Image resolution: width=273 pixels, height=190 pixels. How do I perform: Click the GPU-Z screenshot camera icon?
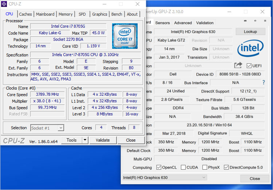(x=245, y=21)
